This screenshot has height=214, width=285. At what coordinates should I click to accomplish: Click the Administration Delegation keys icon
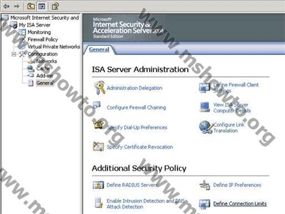coord(99,88)
